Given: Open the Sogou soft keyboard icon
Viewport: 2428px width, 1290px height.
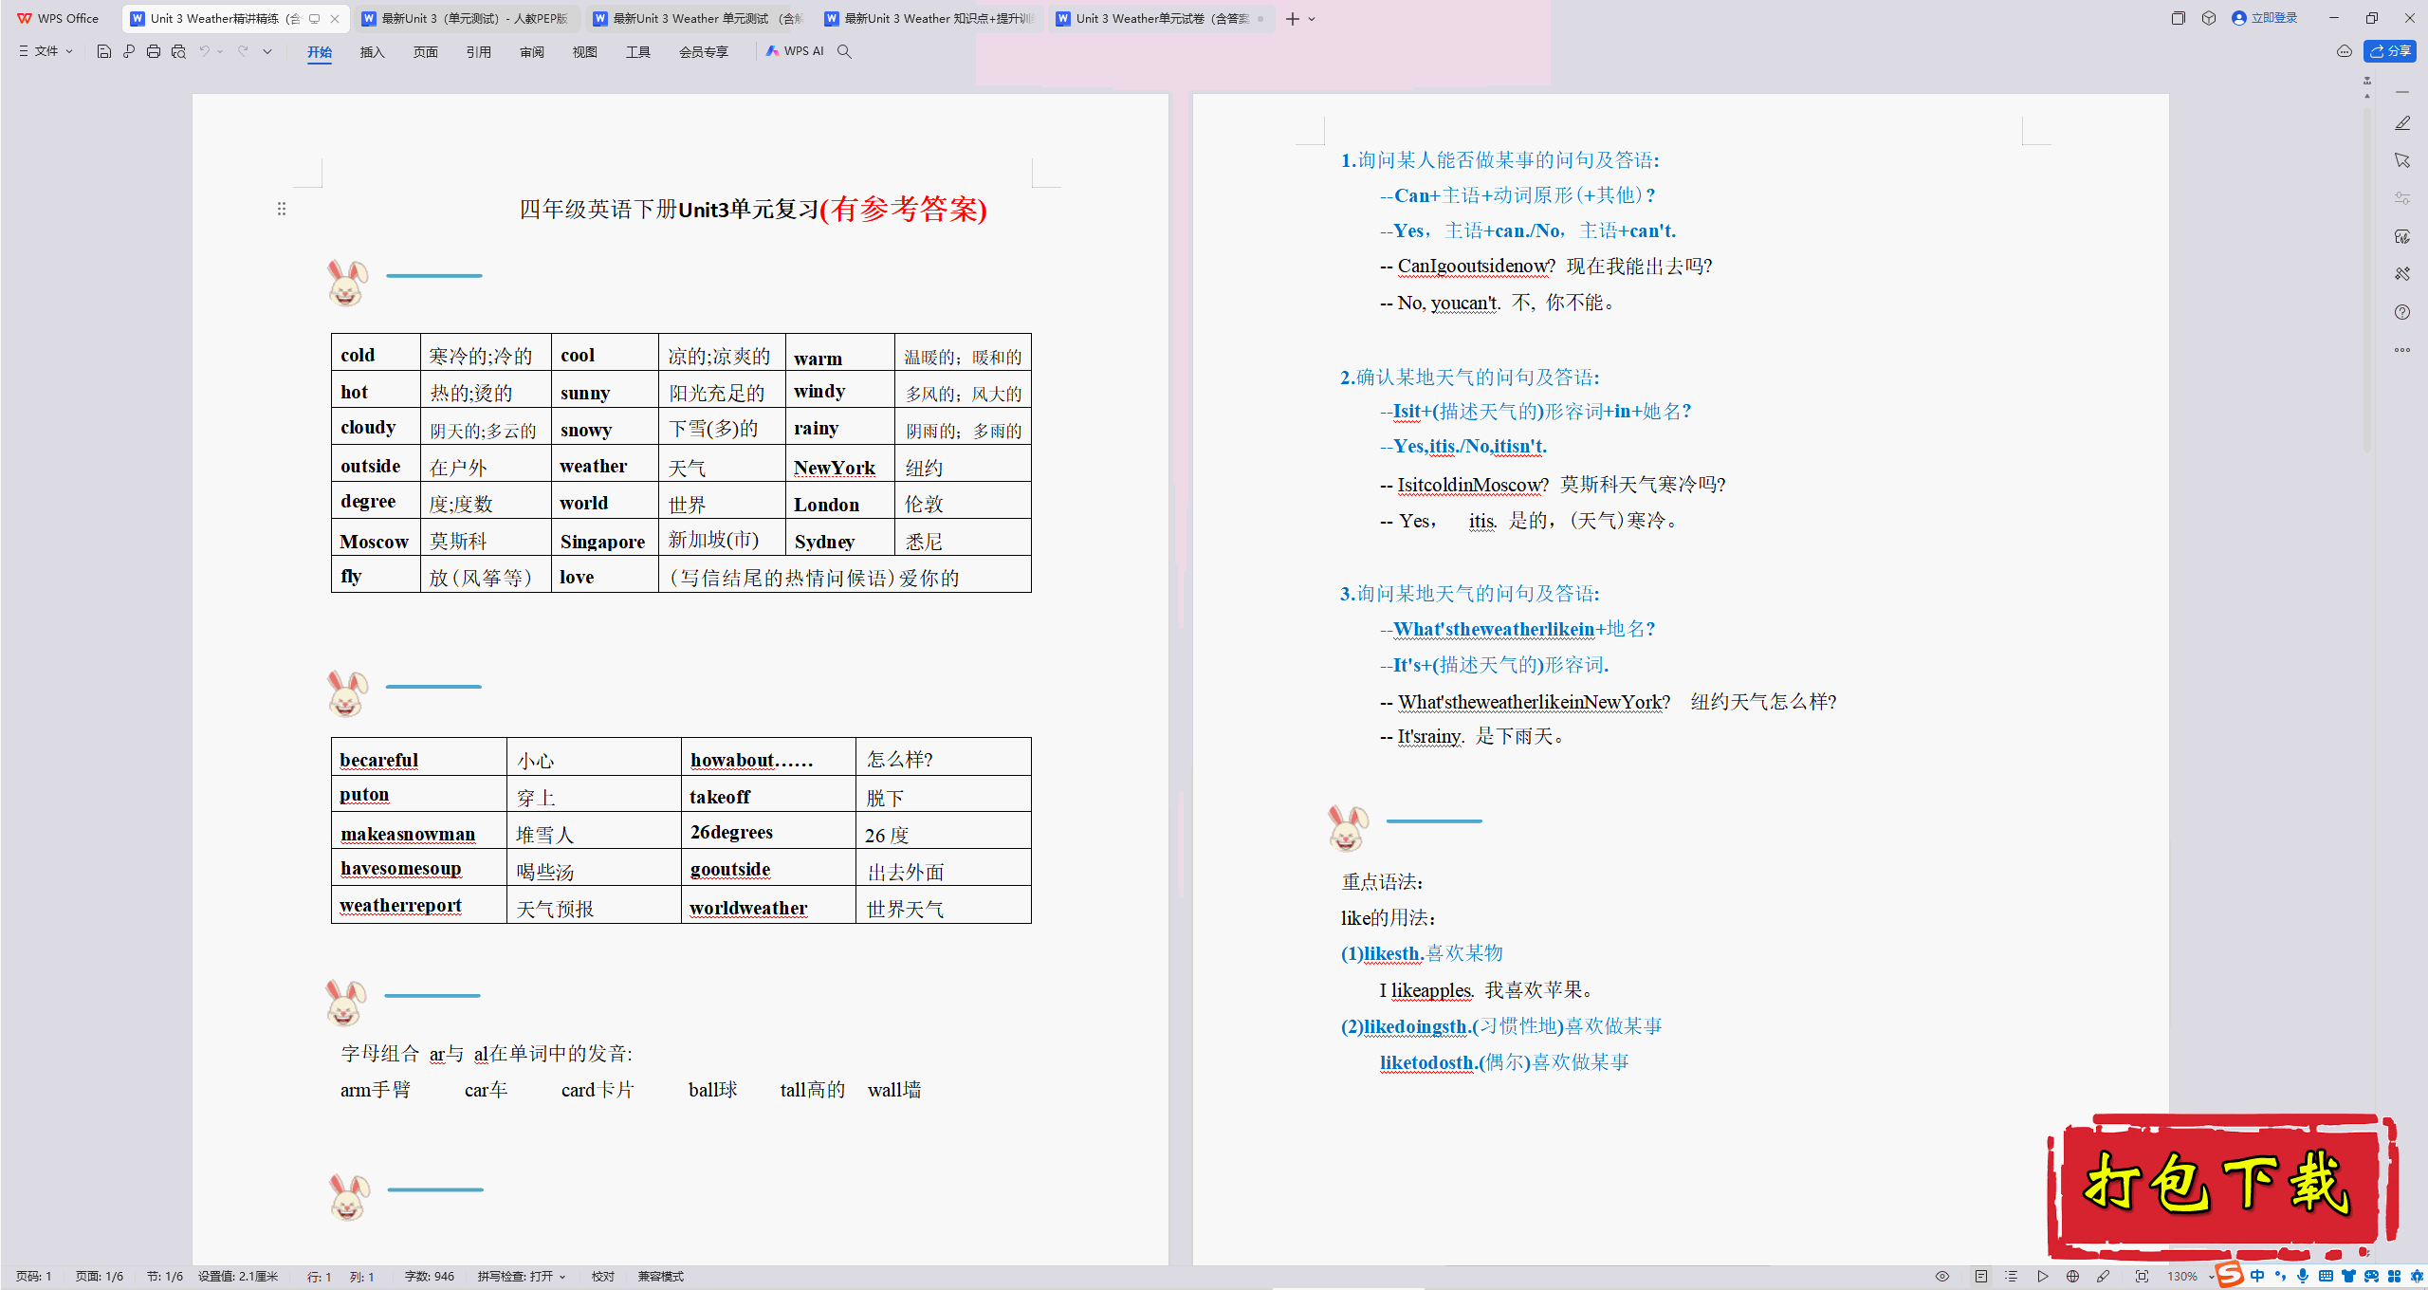Looking at the screenshot, I should (x=2326, y=1277).
